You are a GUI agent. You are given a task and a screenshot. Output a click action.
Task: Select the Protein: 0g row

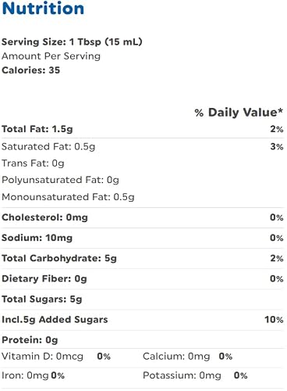point(143,340)
